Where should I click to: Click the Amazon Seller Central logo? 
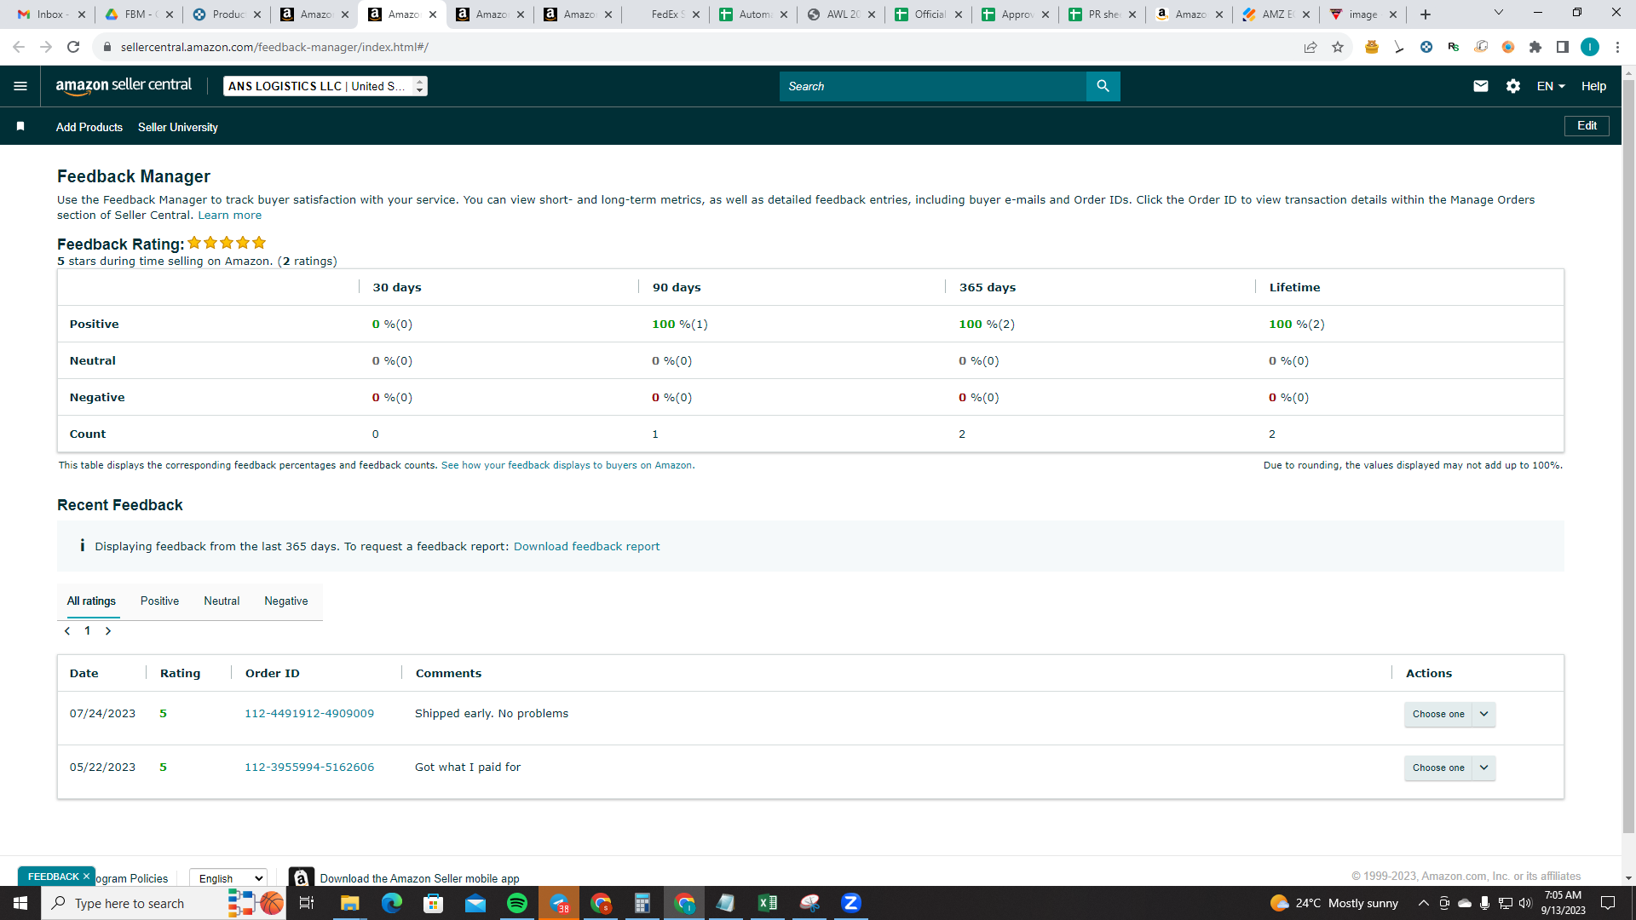(124, 85)
